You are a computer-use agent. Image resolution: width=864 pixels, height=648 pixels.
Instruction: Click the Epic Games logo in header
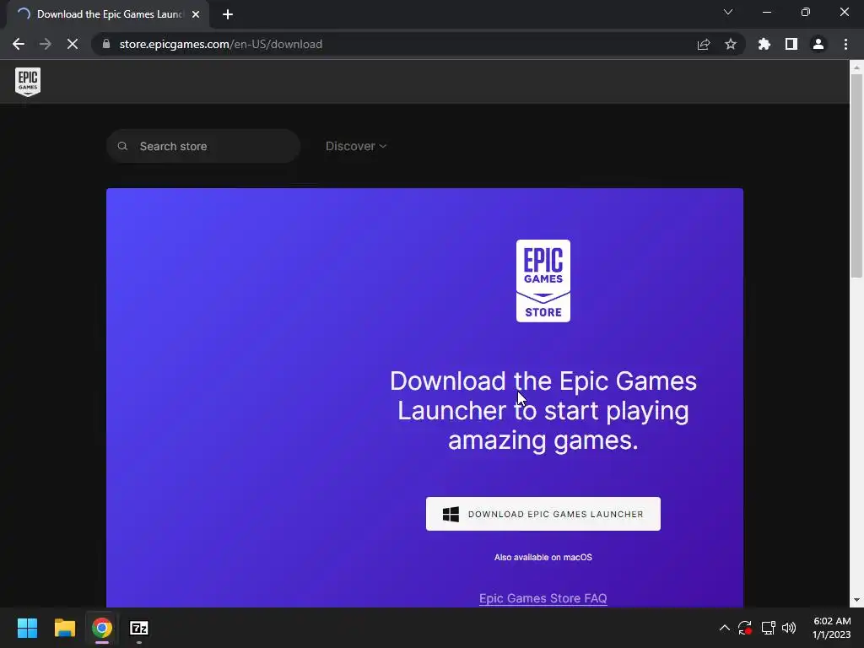[28, 82]
